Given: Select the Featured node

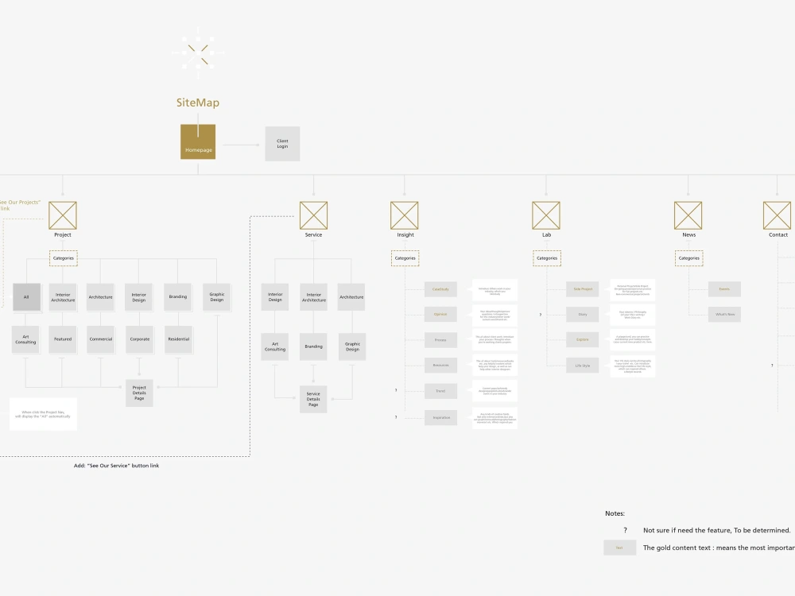Looking at the screenshot, I should [x=63, y=339].
